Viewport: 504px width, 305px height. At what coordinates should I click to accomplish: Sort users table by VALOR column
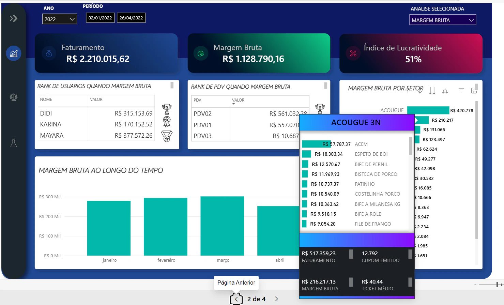(96, 100)
